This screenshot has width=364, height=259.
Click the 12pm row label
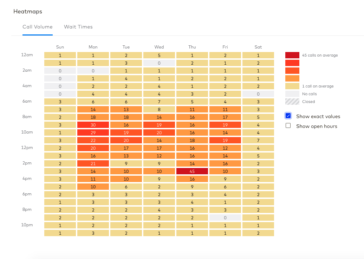pos(27,148)
